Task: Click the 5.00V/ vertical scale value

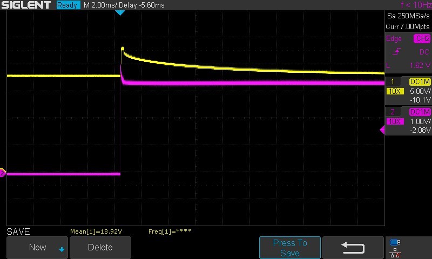Action: tap(420, 91)
